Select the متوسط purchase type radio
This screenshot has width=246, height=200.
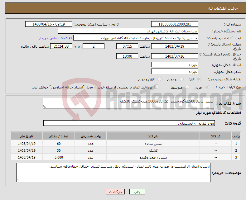point(187,87)
